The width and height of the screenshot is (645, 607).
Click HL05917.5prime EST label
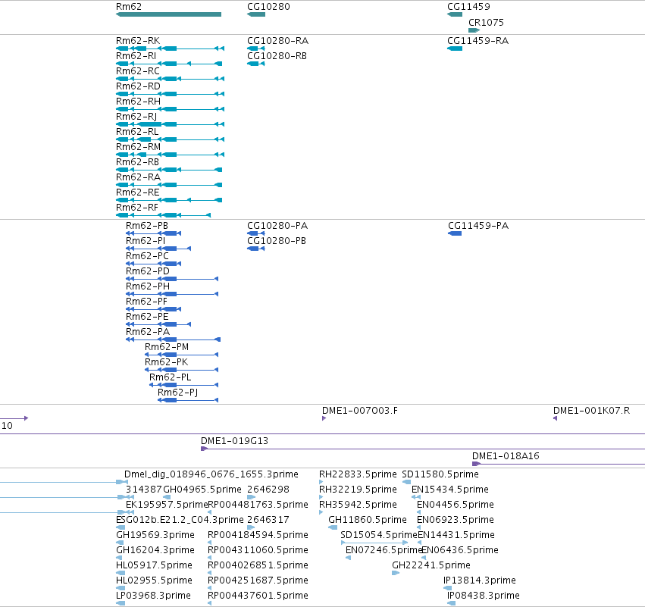[x=155, y=565]
